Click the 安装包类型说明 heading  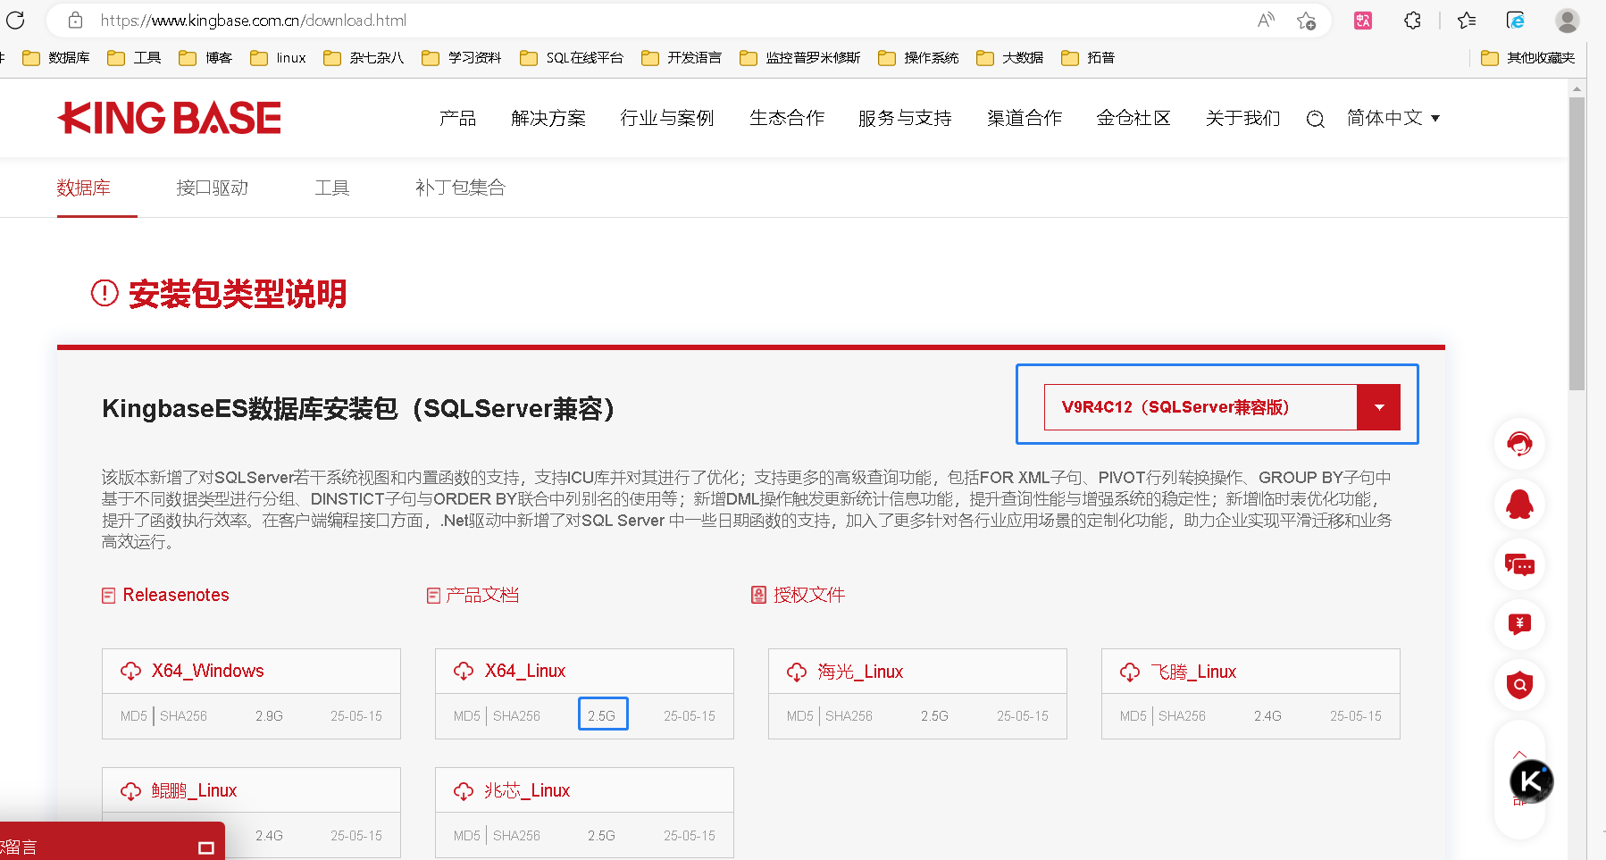pyautogui.click(x=238, y=294)
